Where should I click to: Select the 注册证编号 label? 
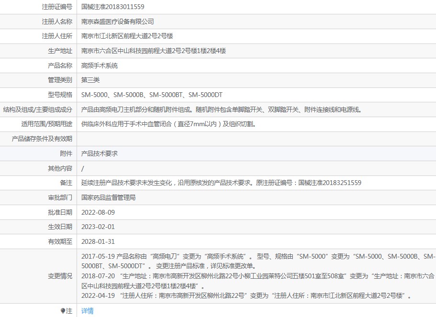(57, 7)
